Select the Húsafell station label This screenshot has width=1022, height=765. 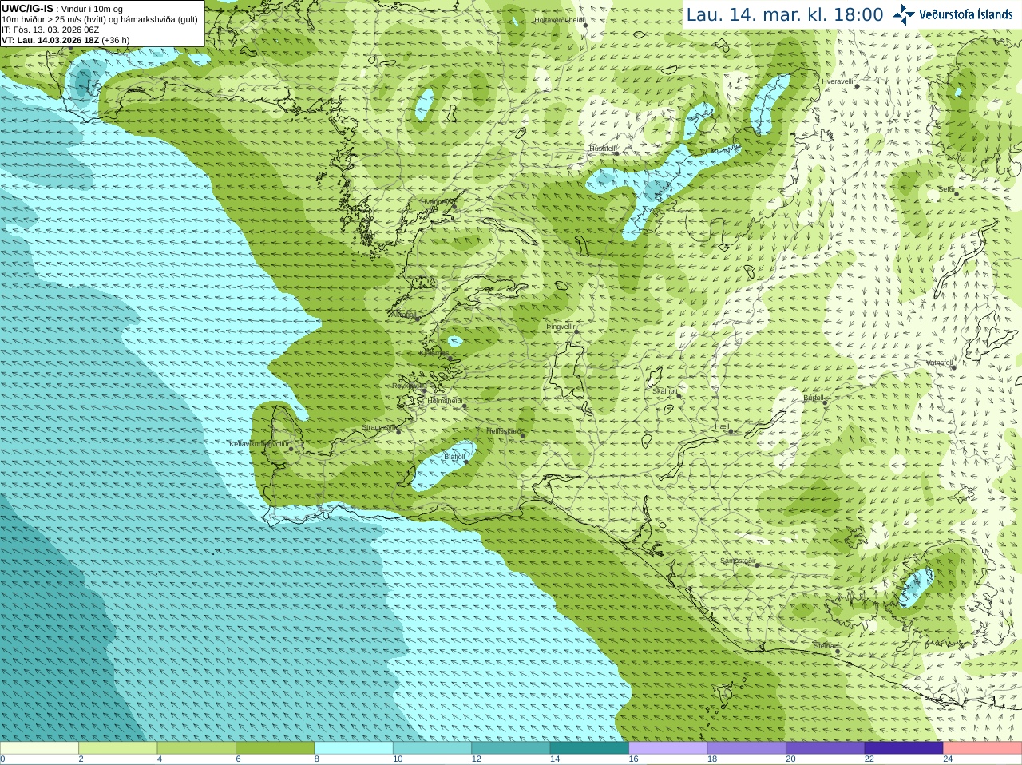[603, 149]
